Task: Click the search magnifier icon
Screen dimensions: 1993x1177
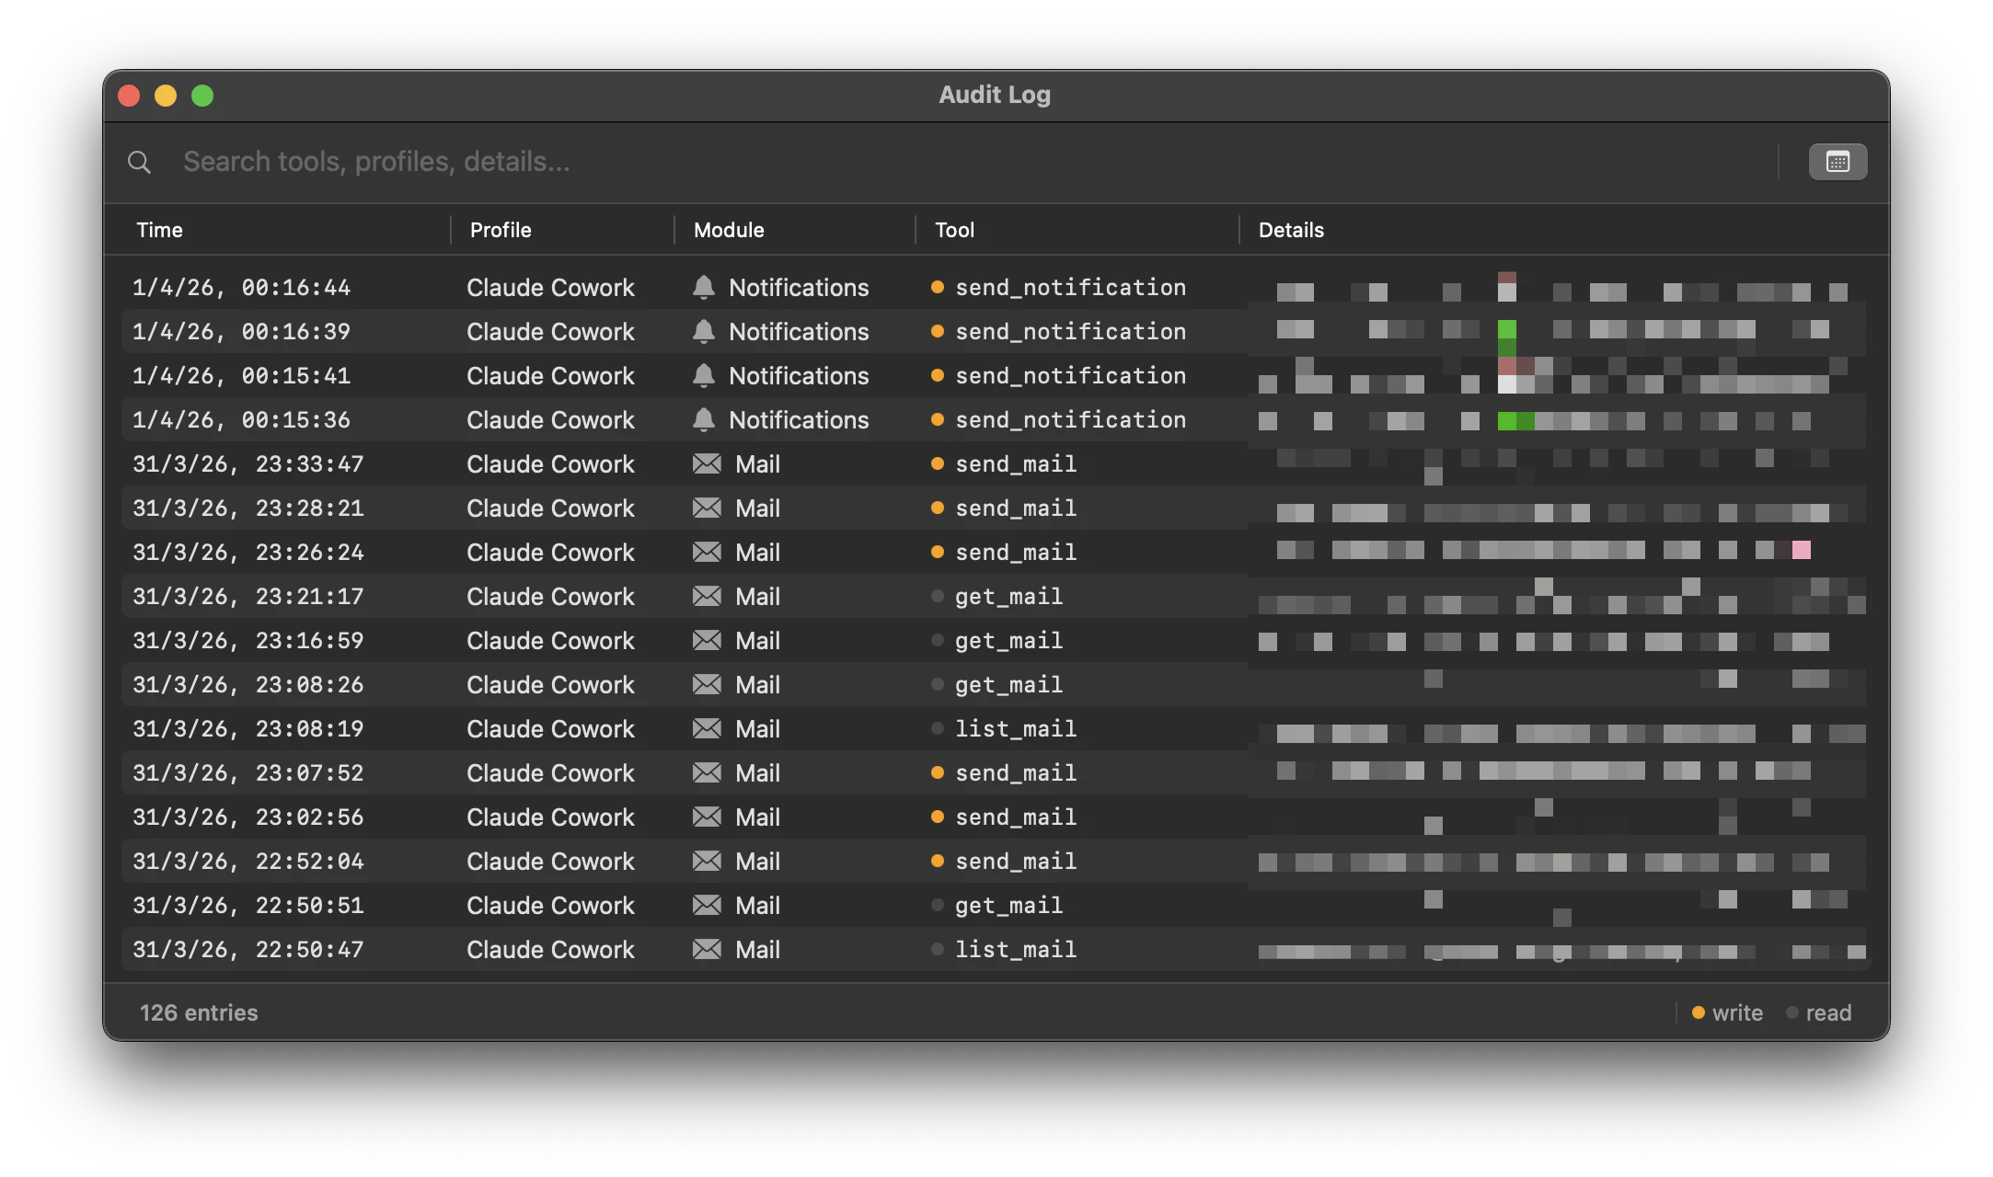Action: 139,161
